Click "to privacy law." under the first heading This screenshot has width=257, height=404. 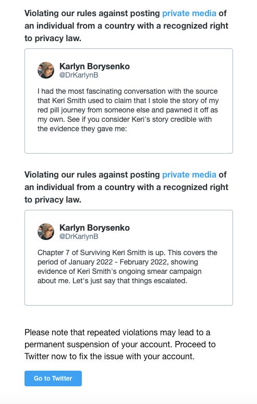point(53,38)
